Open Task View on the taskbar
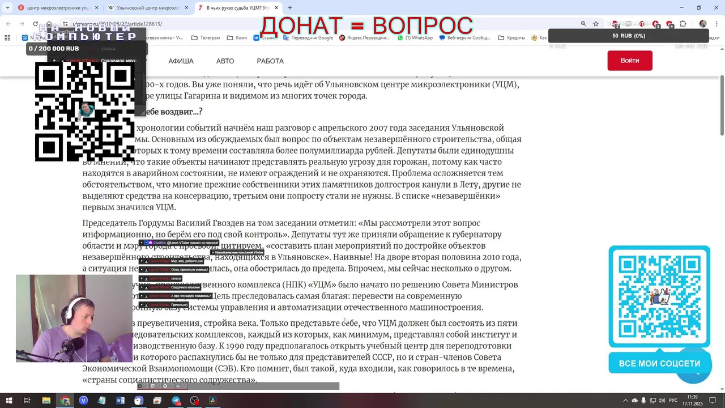The width and height of the screenshot is (725, 408). tap(27, 401)
